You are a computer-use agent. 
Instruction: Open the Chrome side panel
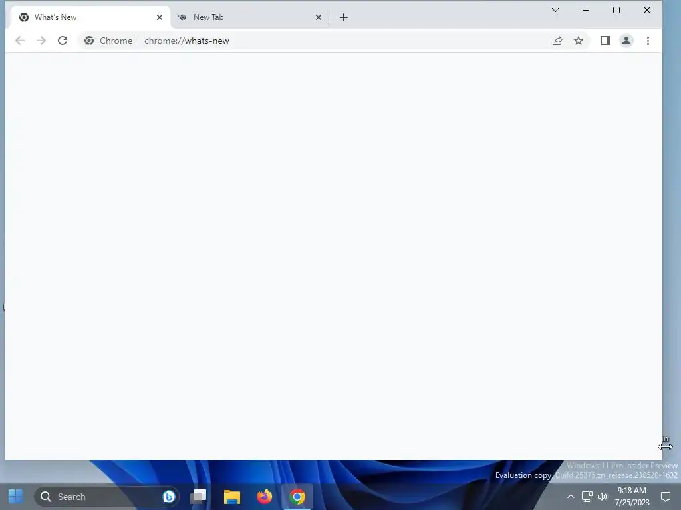click(605, 41)
